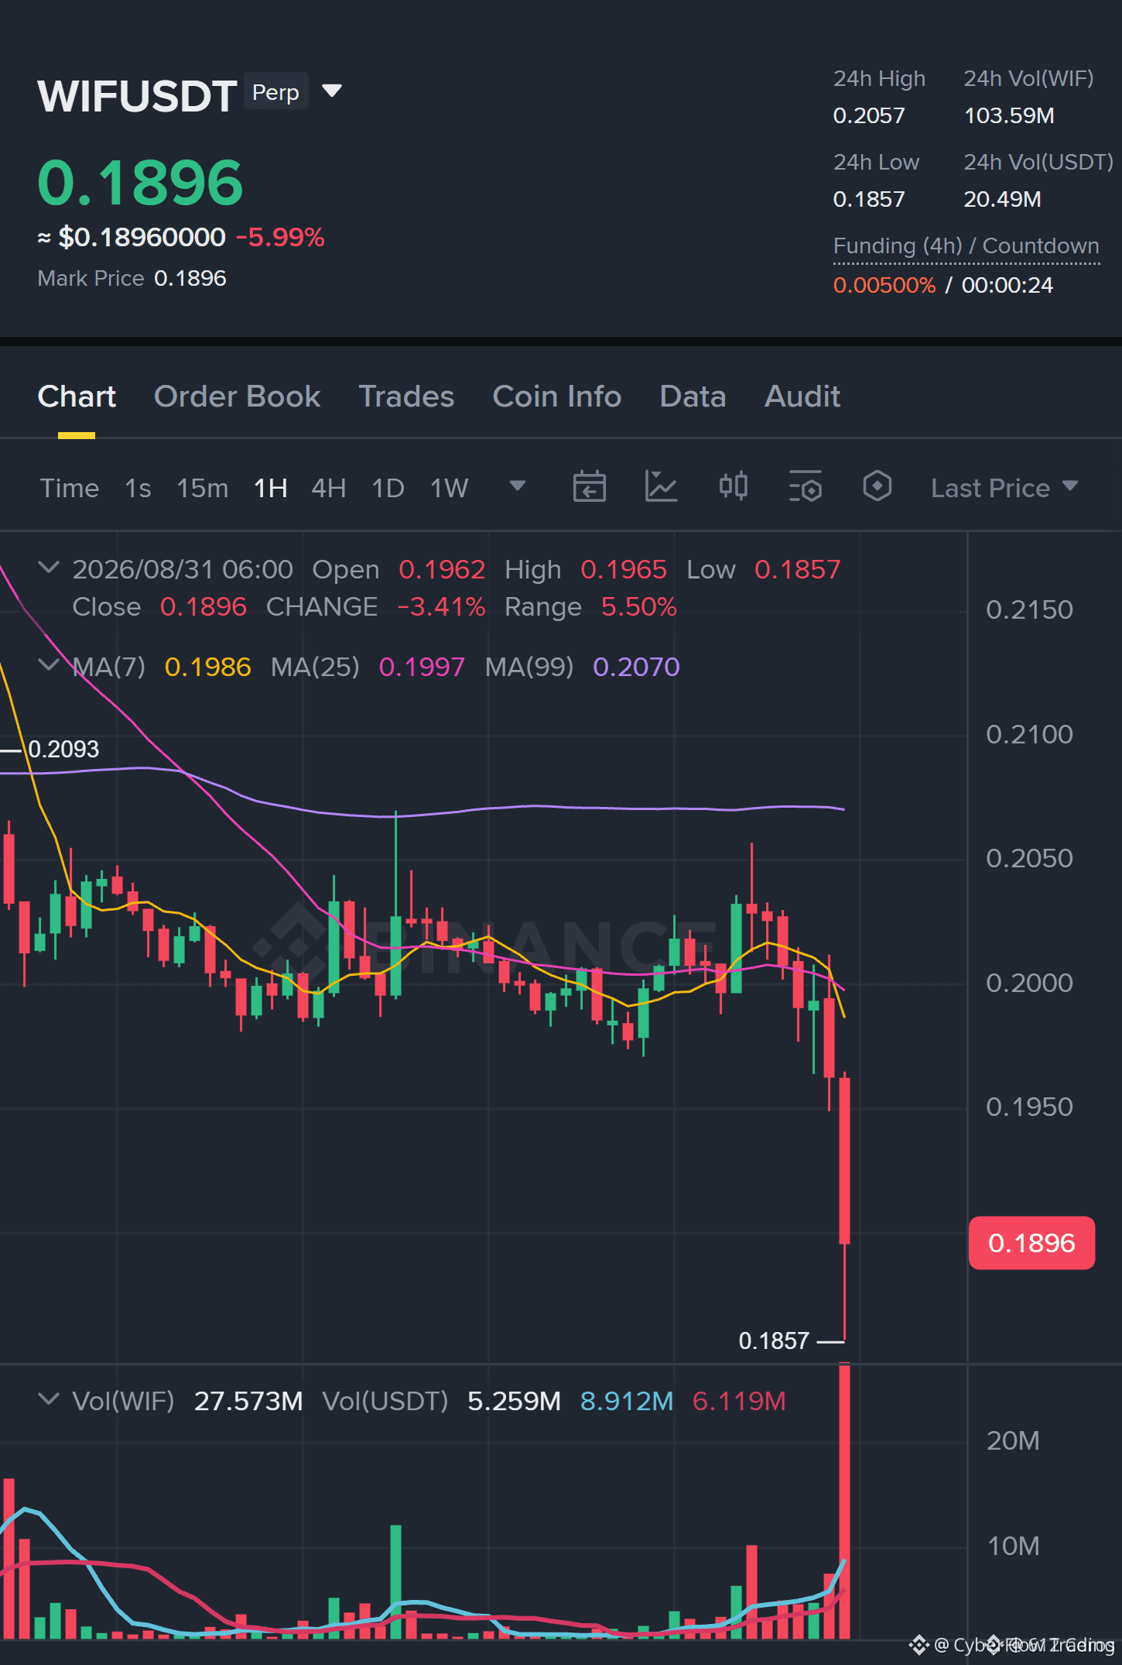Open the candlestick chart style icon
Image resolution: width=1122 pixels, height=1665 pixels.
tap(733, 486)
